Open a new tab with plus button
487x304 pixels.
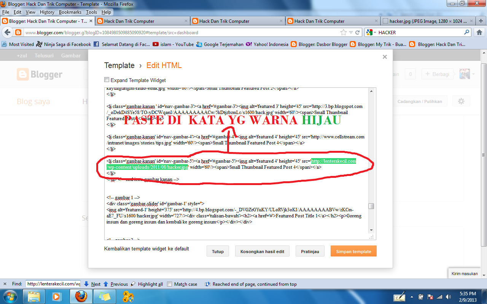(x=481, y=21)
